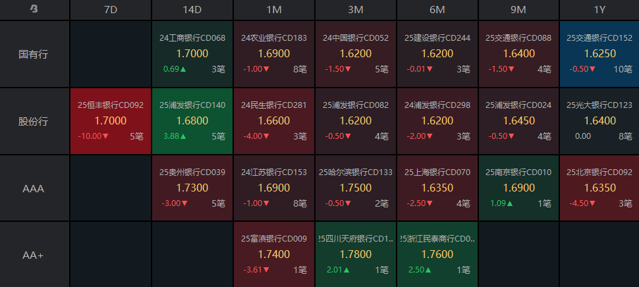Select the 7D tenor column header
Image resolution: width=639 pixels, height=287 pixels.
click(110, 9)
